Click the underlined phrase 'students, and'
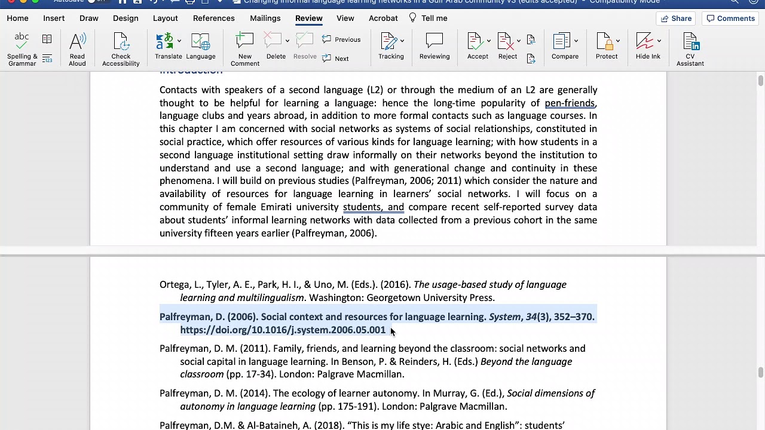765x430 pixels. tap(374, 207)
